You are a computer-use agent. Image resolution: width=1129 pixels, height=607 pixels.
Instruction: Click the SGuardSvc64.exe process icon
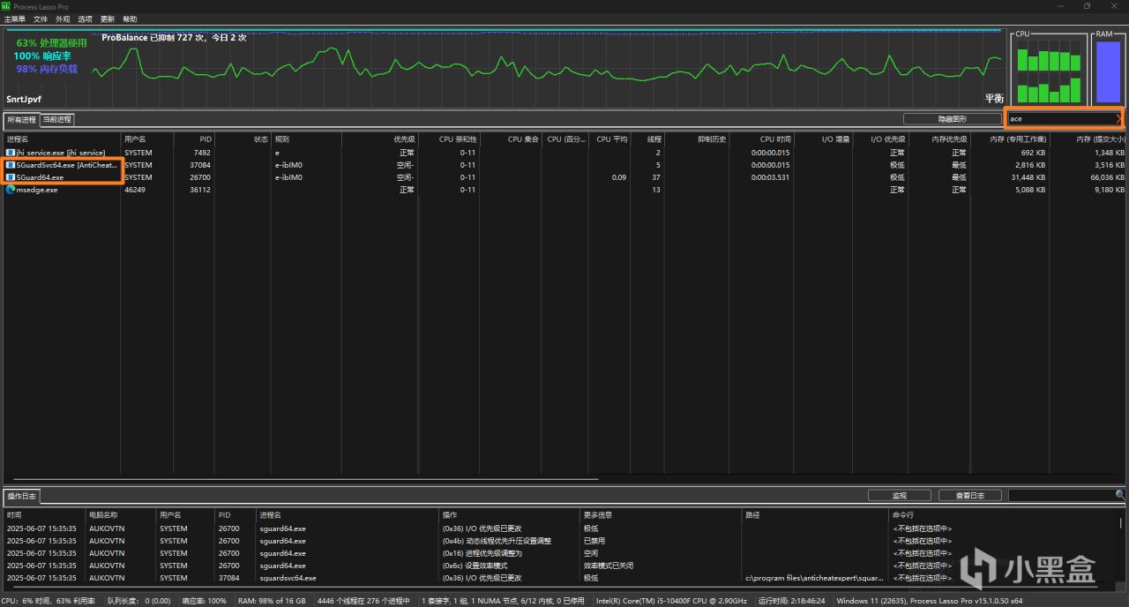click(11, 165)
